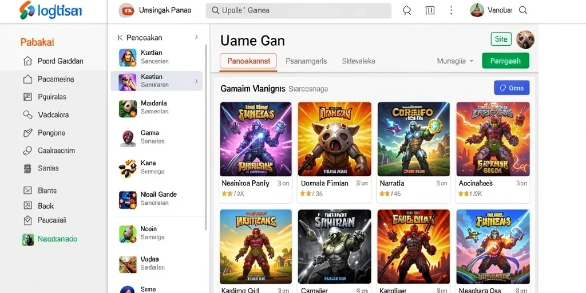Image resolution: width=586 pixels, height=293 pixels.
Task: Click the home icon beside Poord Garddan
Action: point(27,61)
